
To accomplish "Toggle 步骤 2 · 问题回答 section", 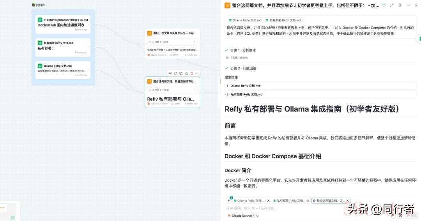I will [242, 68].
